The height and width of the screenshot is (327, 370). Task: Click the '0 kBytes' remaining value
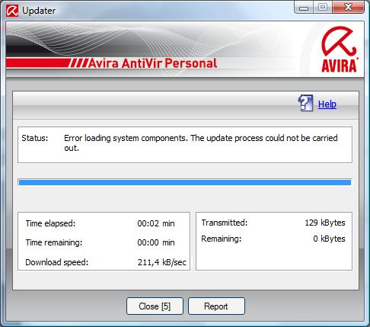coord(329,239)
